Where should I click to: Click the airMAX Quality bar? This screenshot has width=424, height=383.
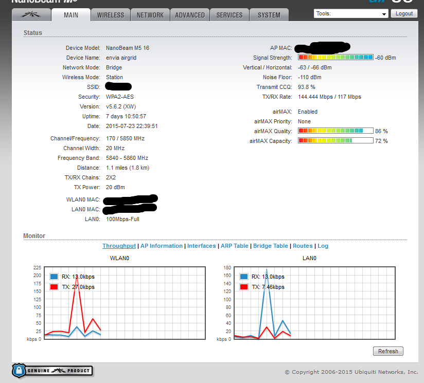(x=335, y=131)
